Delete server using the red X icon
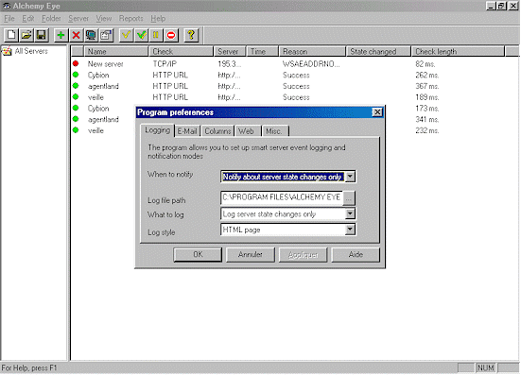Screen dimensions: 521x375 [76, 35]
